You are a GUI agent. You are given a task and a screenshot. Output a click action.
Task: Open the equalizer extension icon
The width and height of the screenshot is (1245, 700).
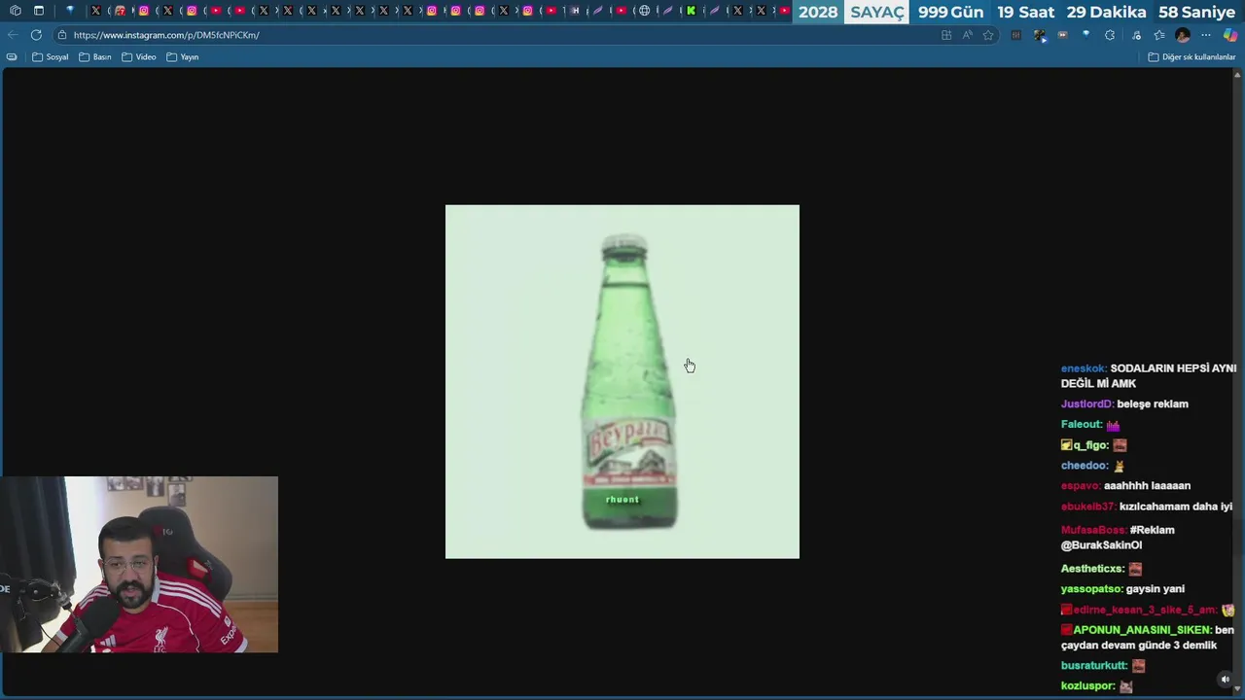pyautogui.click(x=1016, y=35)
